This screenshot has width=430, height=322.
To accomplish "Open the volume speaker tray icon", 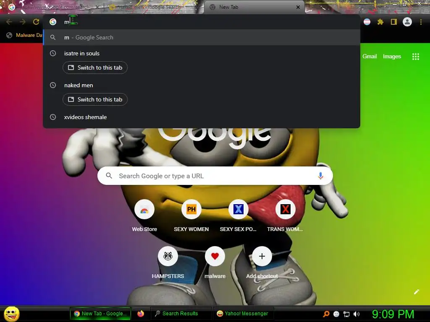I will pos(356,314).
